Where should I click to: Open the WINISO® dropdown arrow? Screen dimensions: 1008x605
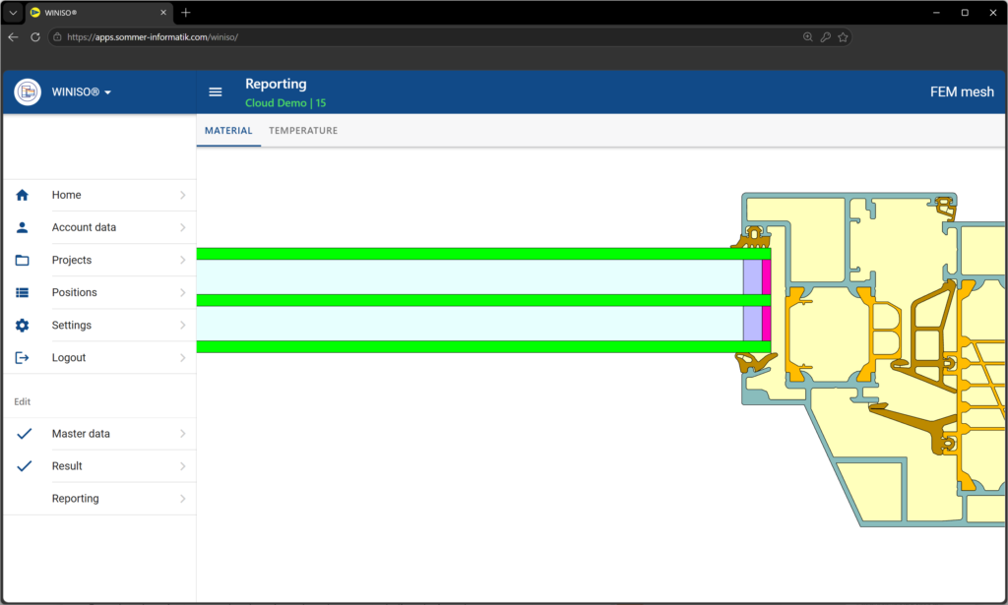tap(108, 92)
